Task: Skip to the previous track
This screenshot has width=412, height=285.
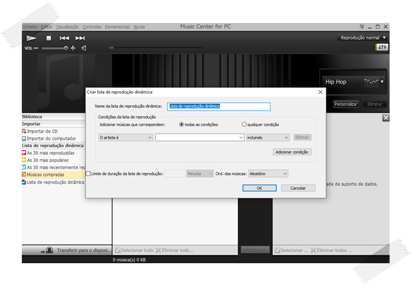Action: pos(64,38)
